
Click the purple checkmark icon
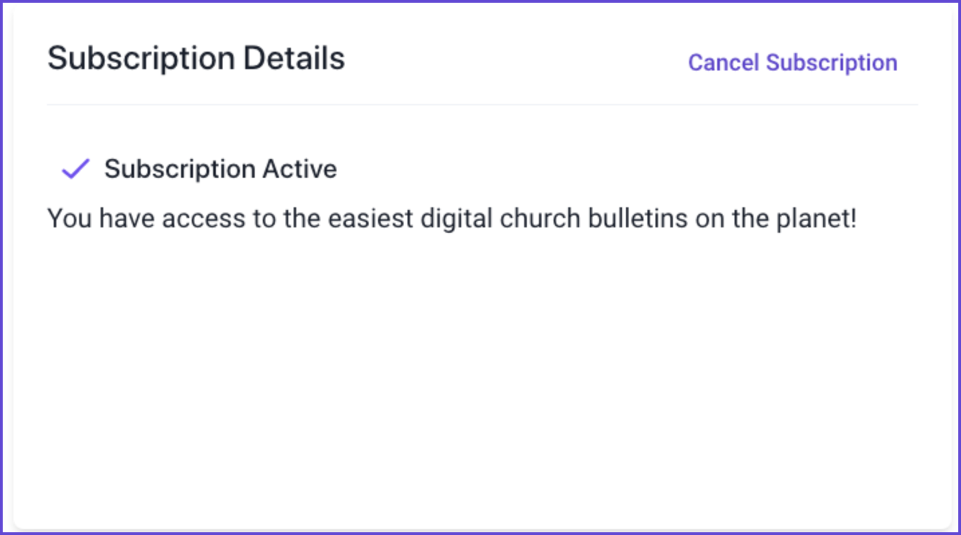click(x=76, y=169)
